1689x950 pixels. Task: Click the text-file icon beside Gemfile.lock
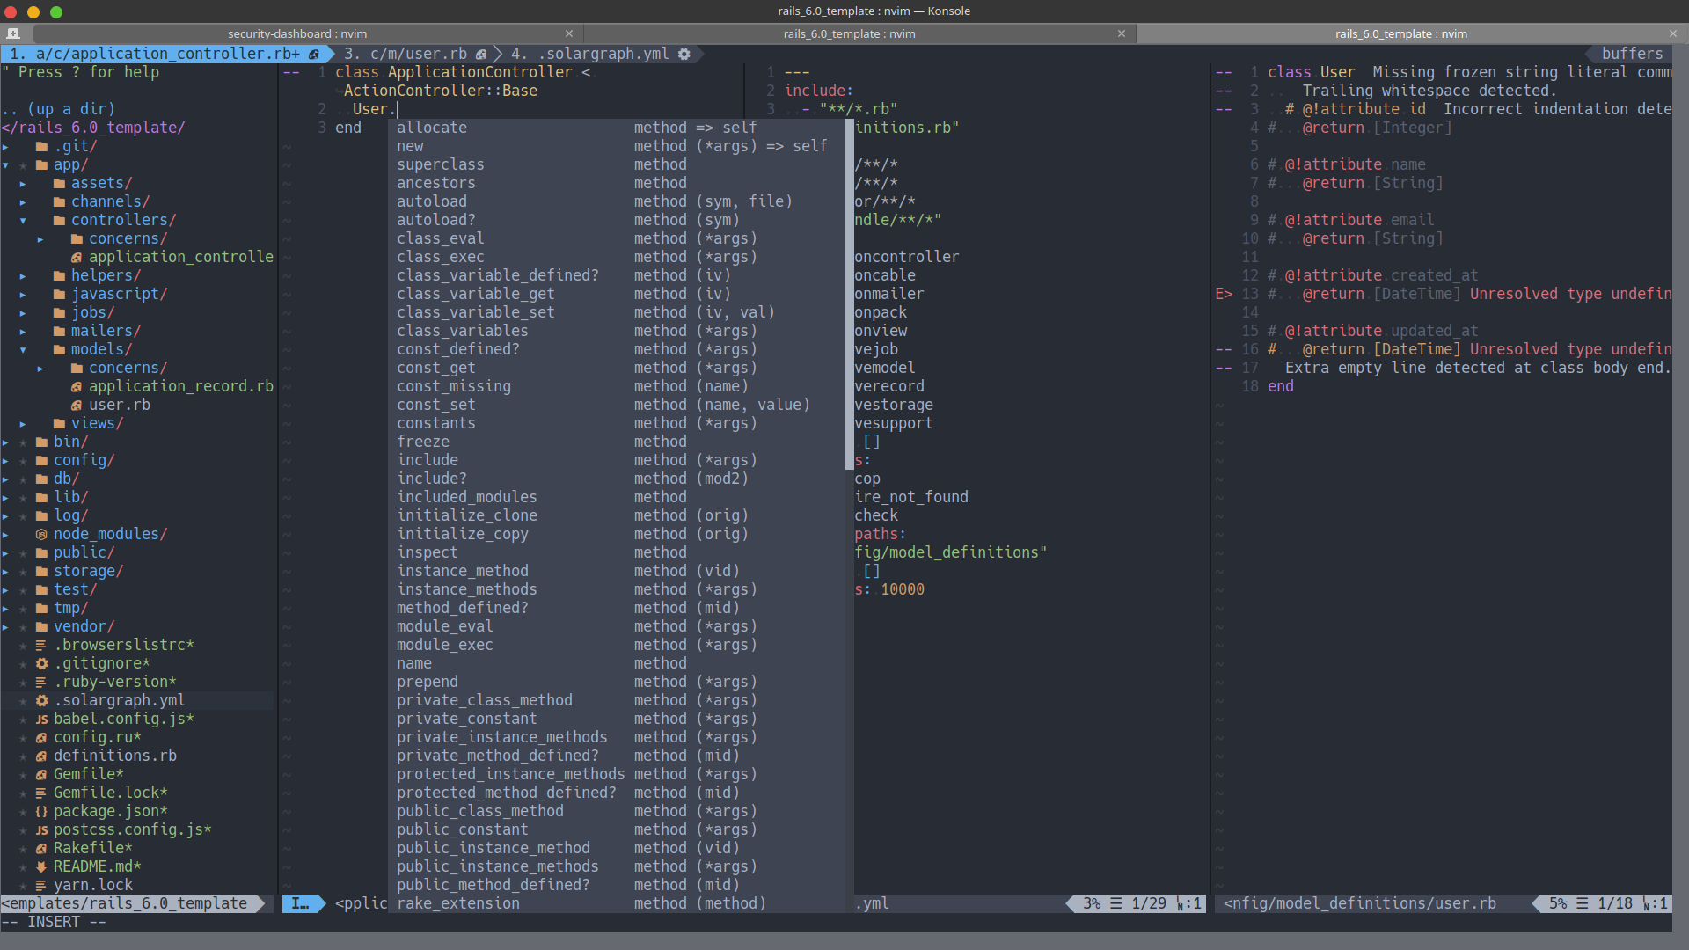point(41,793)
